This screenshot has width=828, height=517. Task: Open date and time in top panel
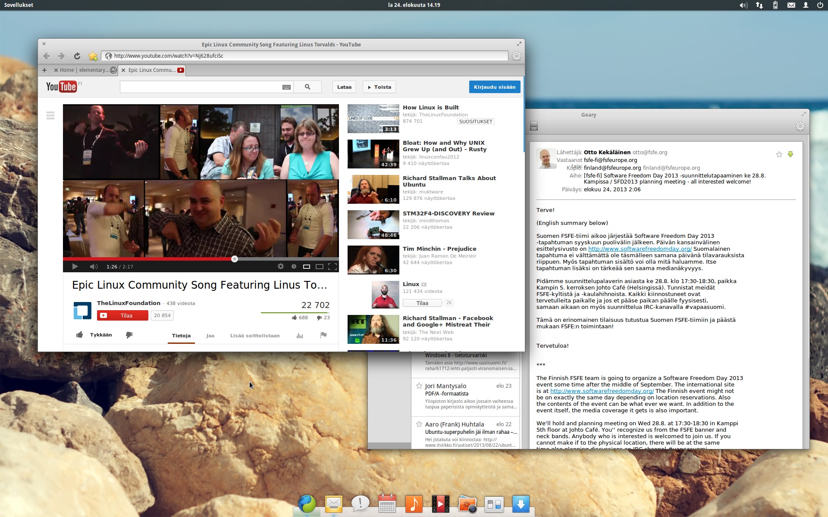(x=414, y=5)
